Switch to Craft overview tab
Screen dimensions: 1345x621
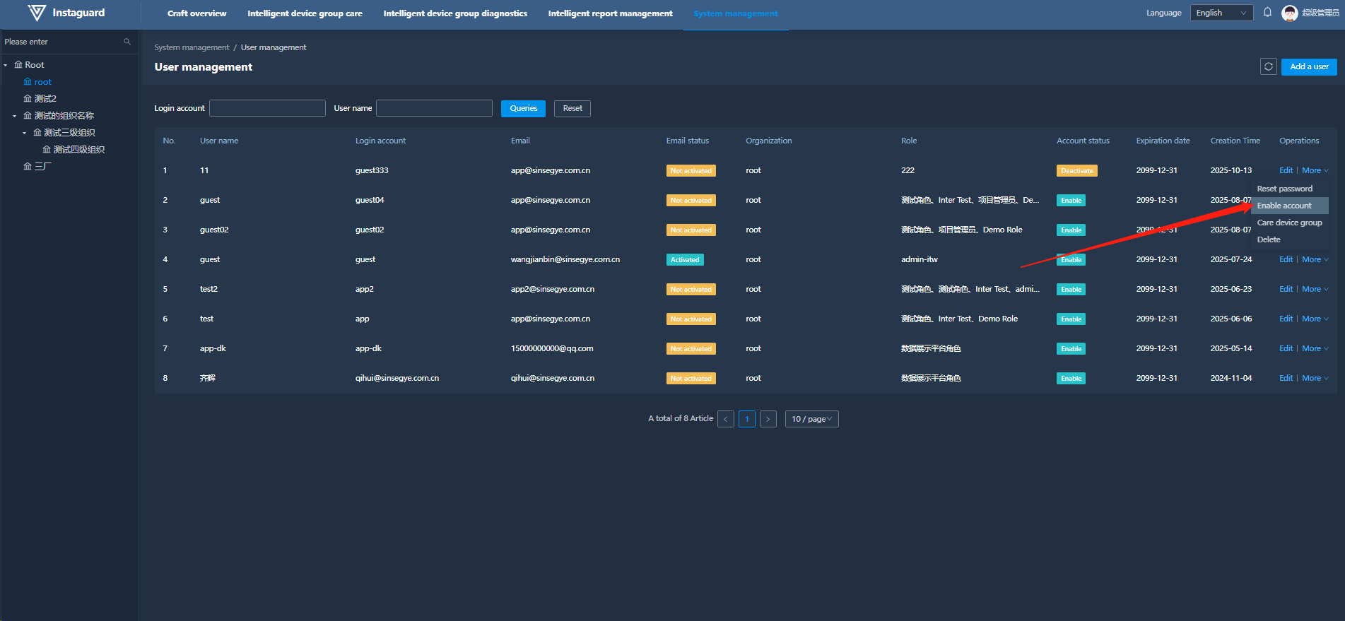pos(196,13)
